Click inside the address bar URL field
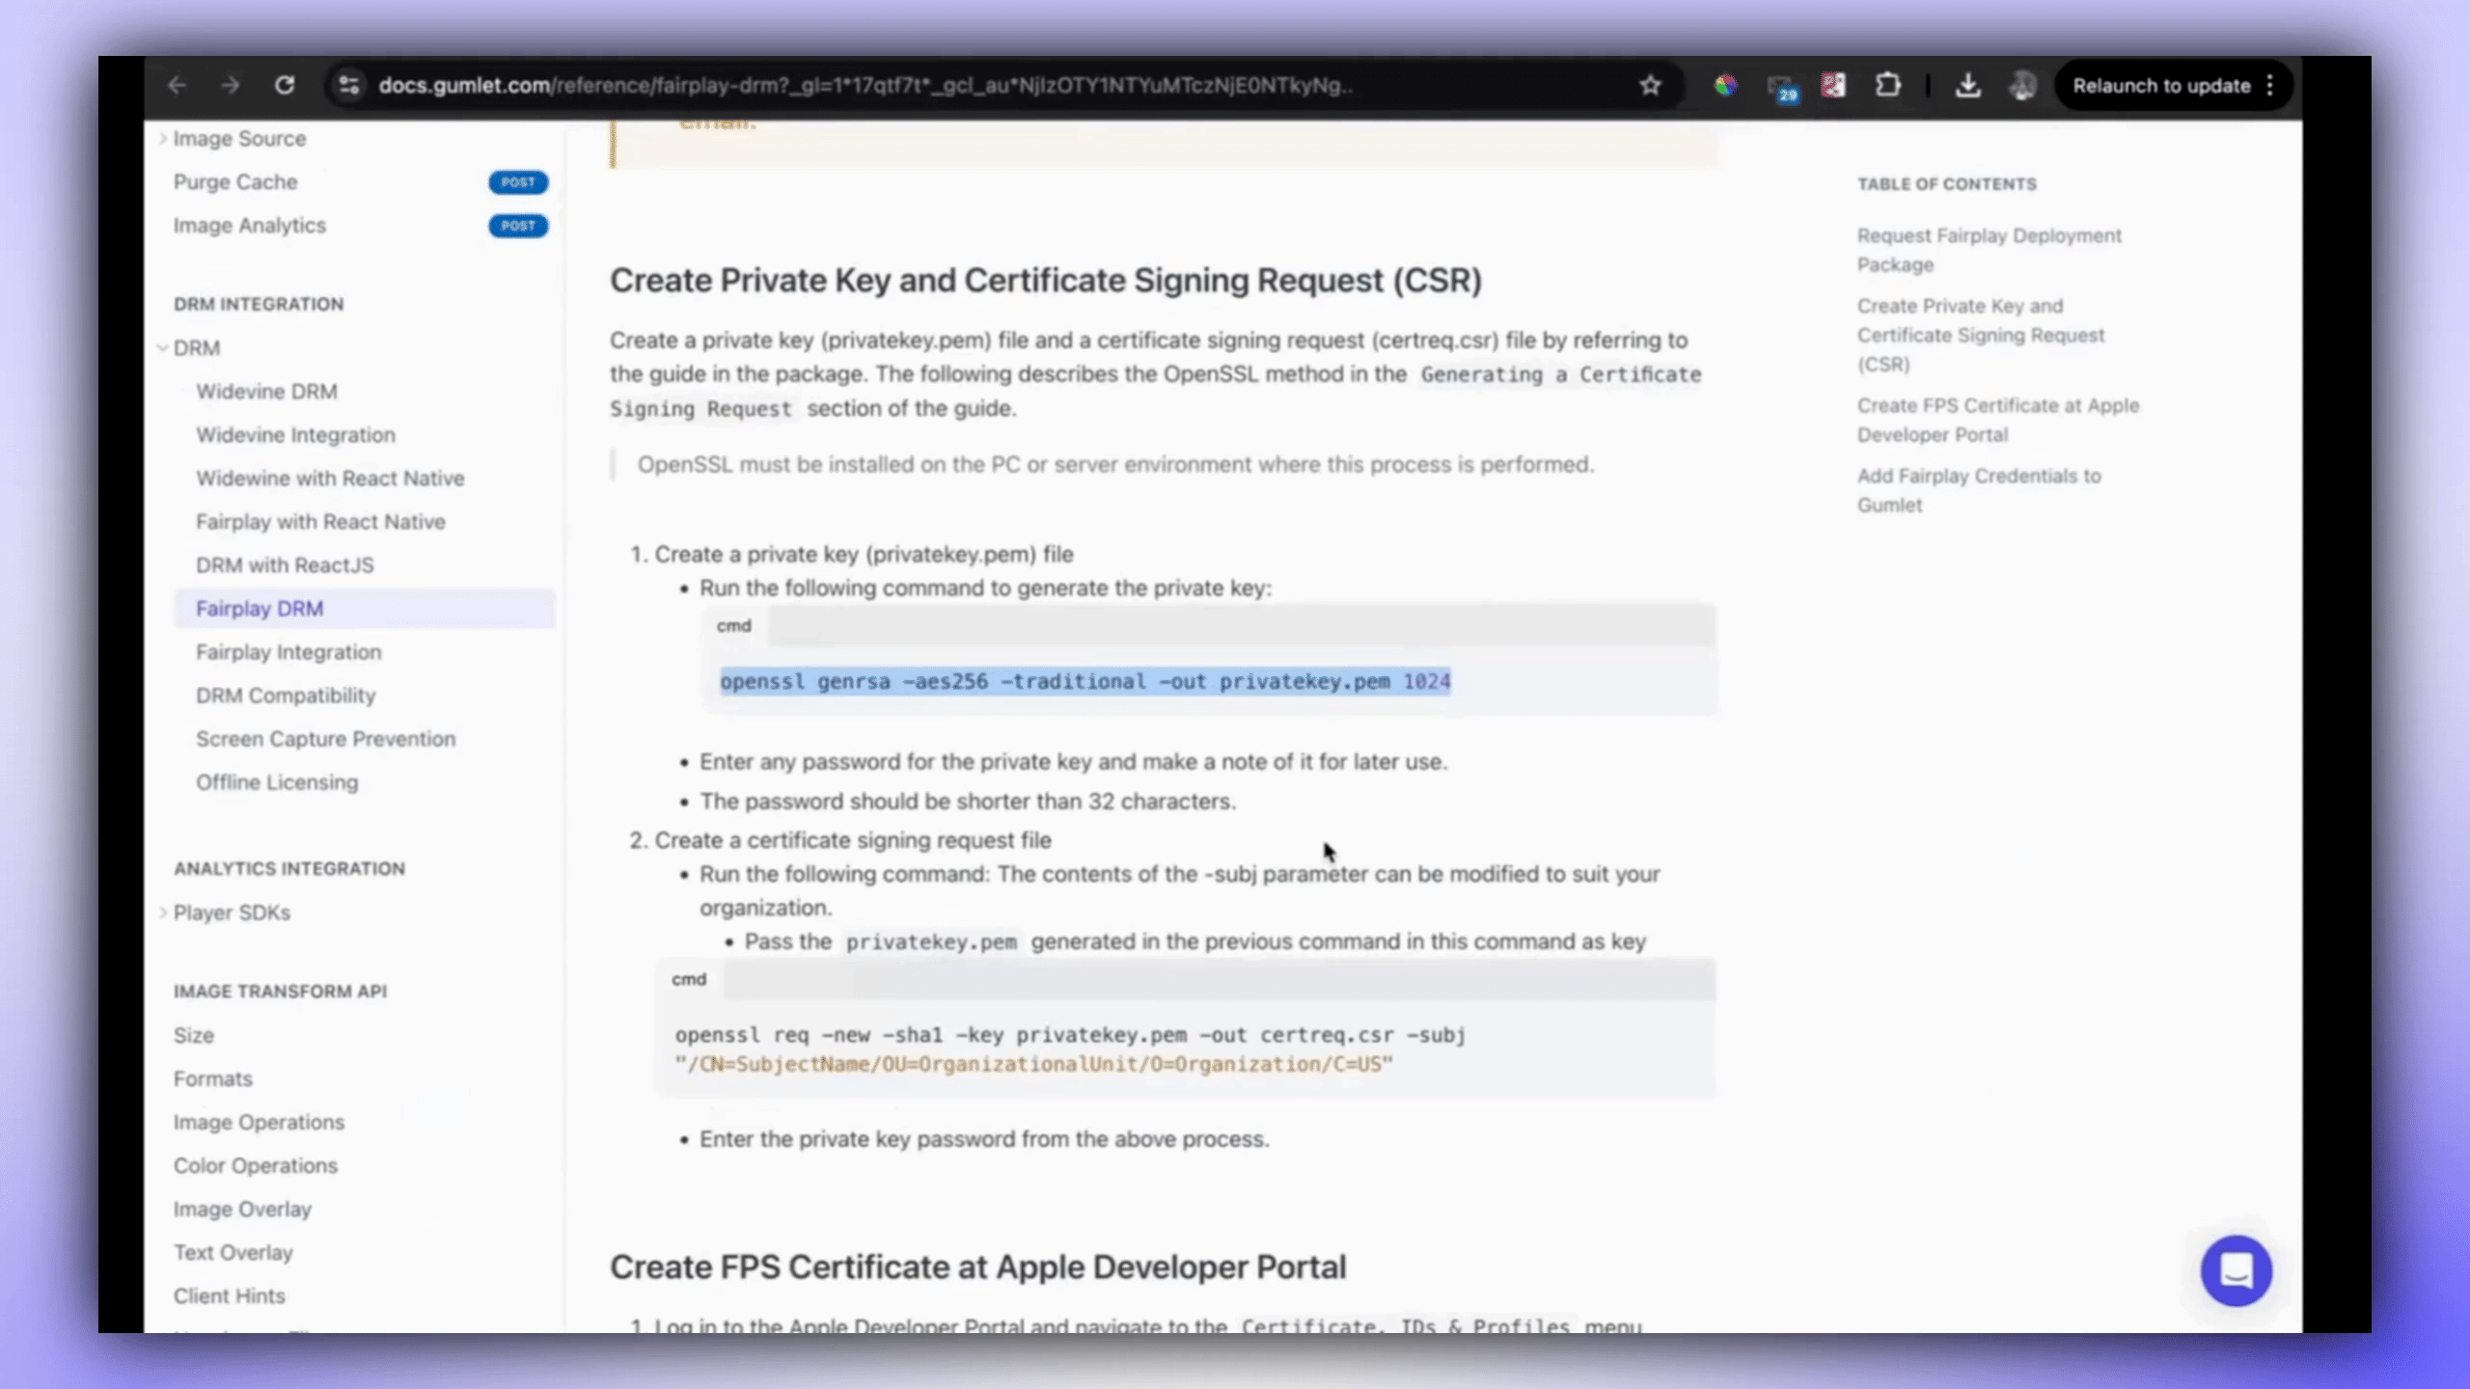Screen dimensions: 2470x1389 tap(868, 85)
